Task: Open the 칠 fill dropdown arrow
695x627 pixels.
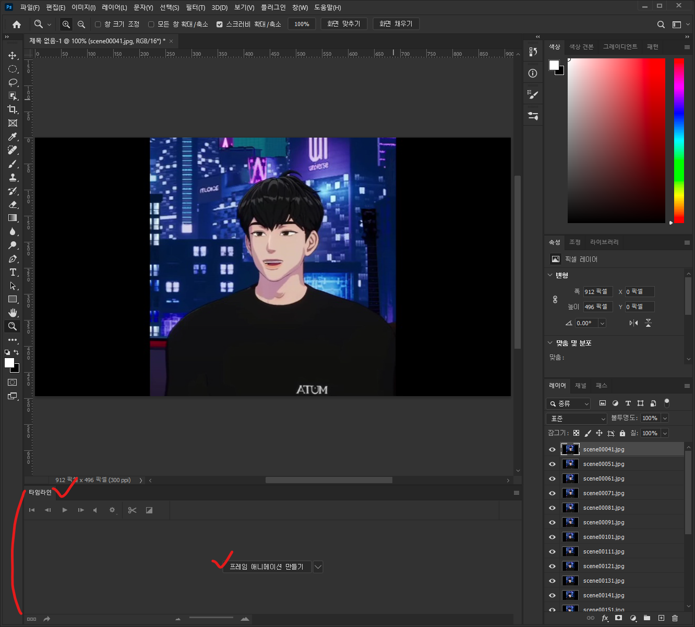Action: 665,433
